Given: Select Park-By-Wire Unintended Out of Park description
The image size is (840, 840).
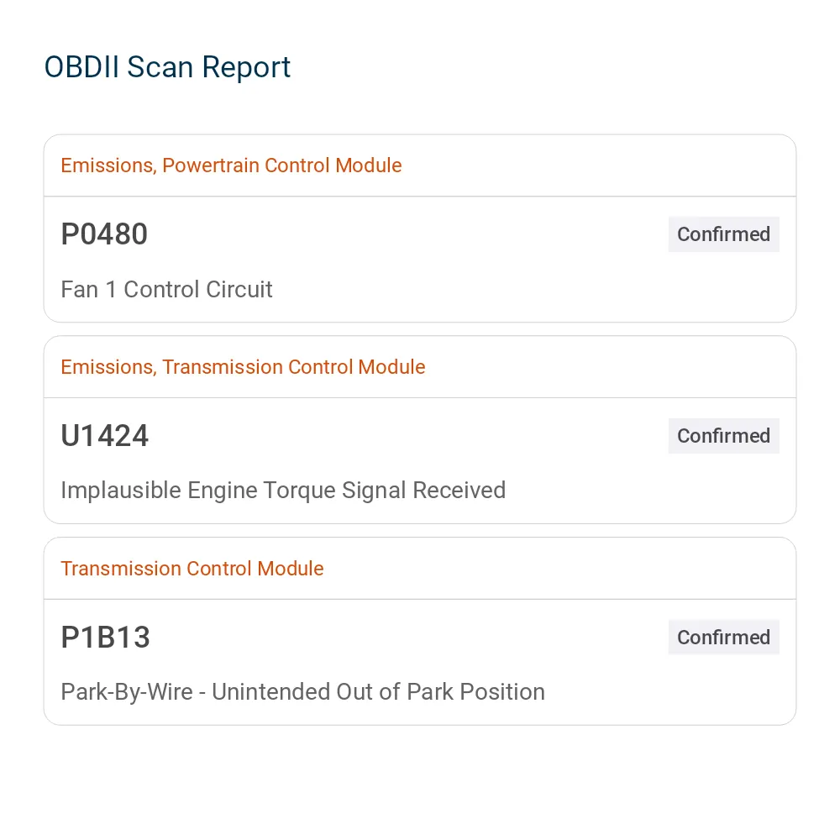Looking at the screenshot, I should pos(302,692).
